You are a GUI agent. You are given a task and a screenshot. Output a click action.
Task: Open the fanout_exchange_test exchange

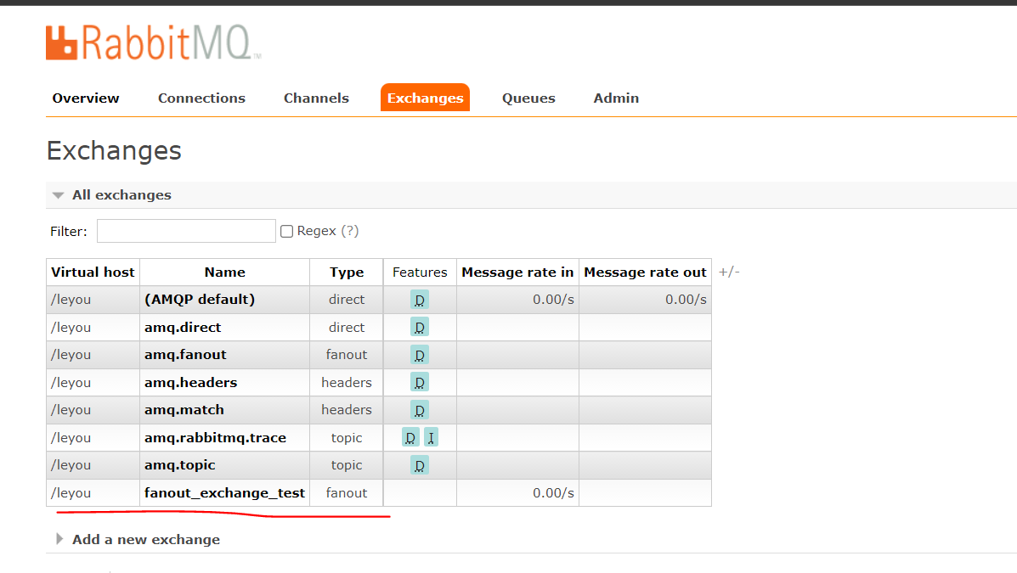[224, 492]
